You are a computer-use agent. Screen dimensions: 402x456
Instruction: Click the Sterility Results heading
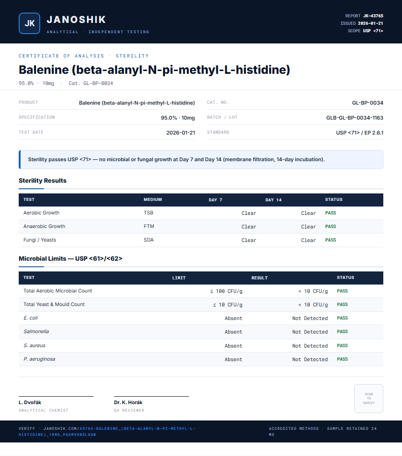[43, 181]
